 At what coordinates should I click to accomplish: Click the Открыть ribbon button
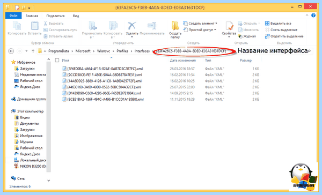248,24
